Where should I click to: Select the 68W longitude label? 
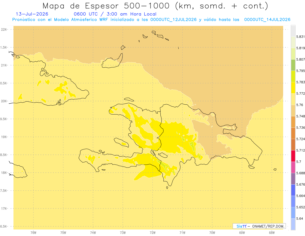[x=272, y=233]
